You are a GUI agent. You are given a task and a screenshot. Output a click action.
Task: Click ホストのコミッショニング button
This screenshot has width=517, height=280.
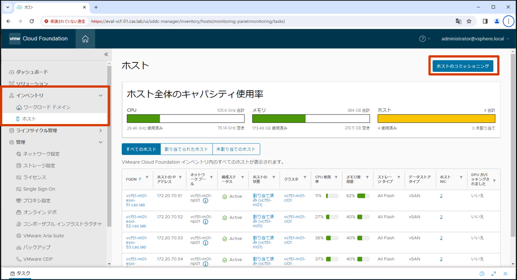(463, 66)
